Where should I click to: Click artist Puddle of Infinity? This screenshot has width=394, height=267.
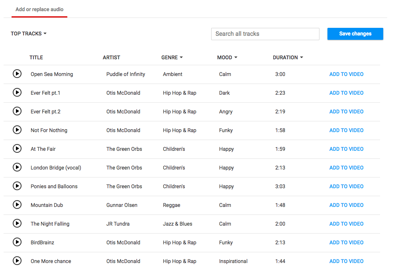125,74
